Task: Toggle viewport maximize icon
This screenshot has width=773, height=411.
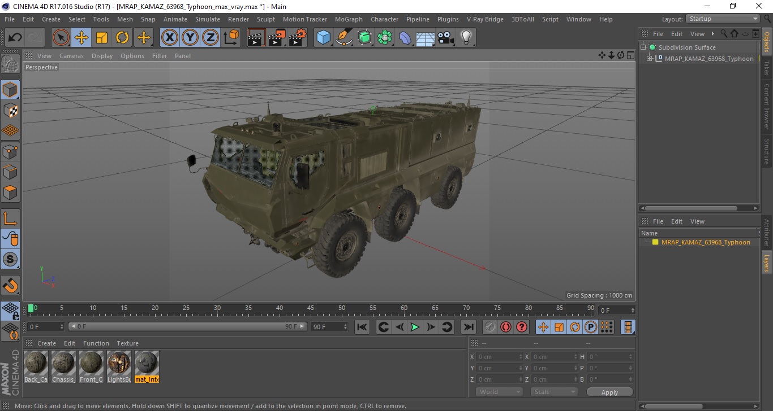Action: click(630, 55)
